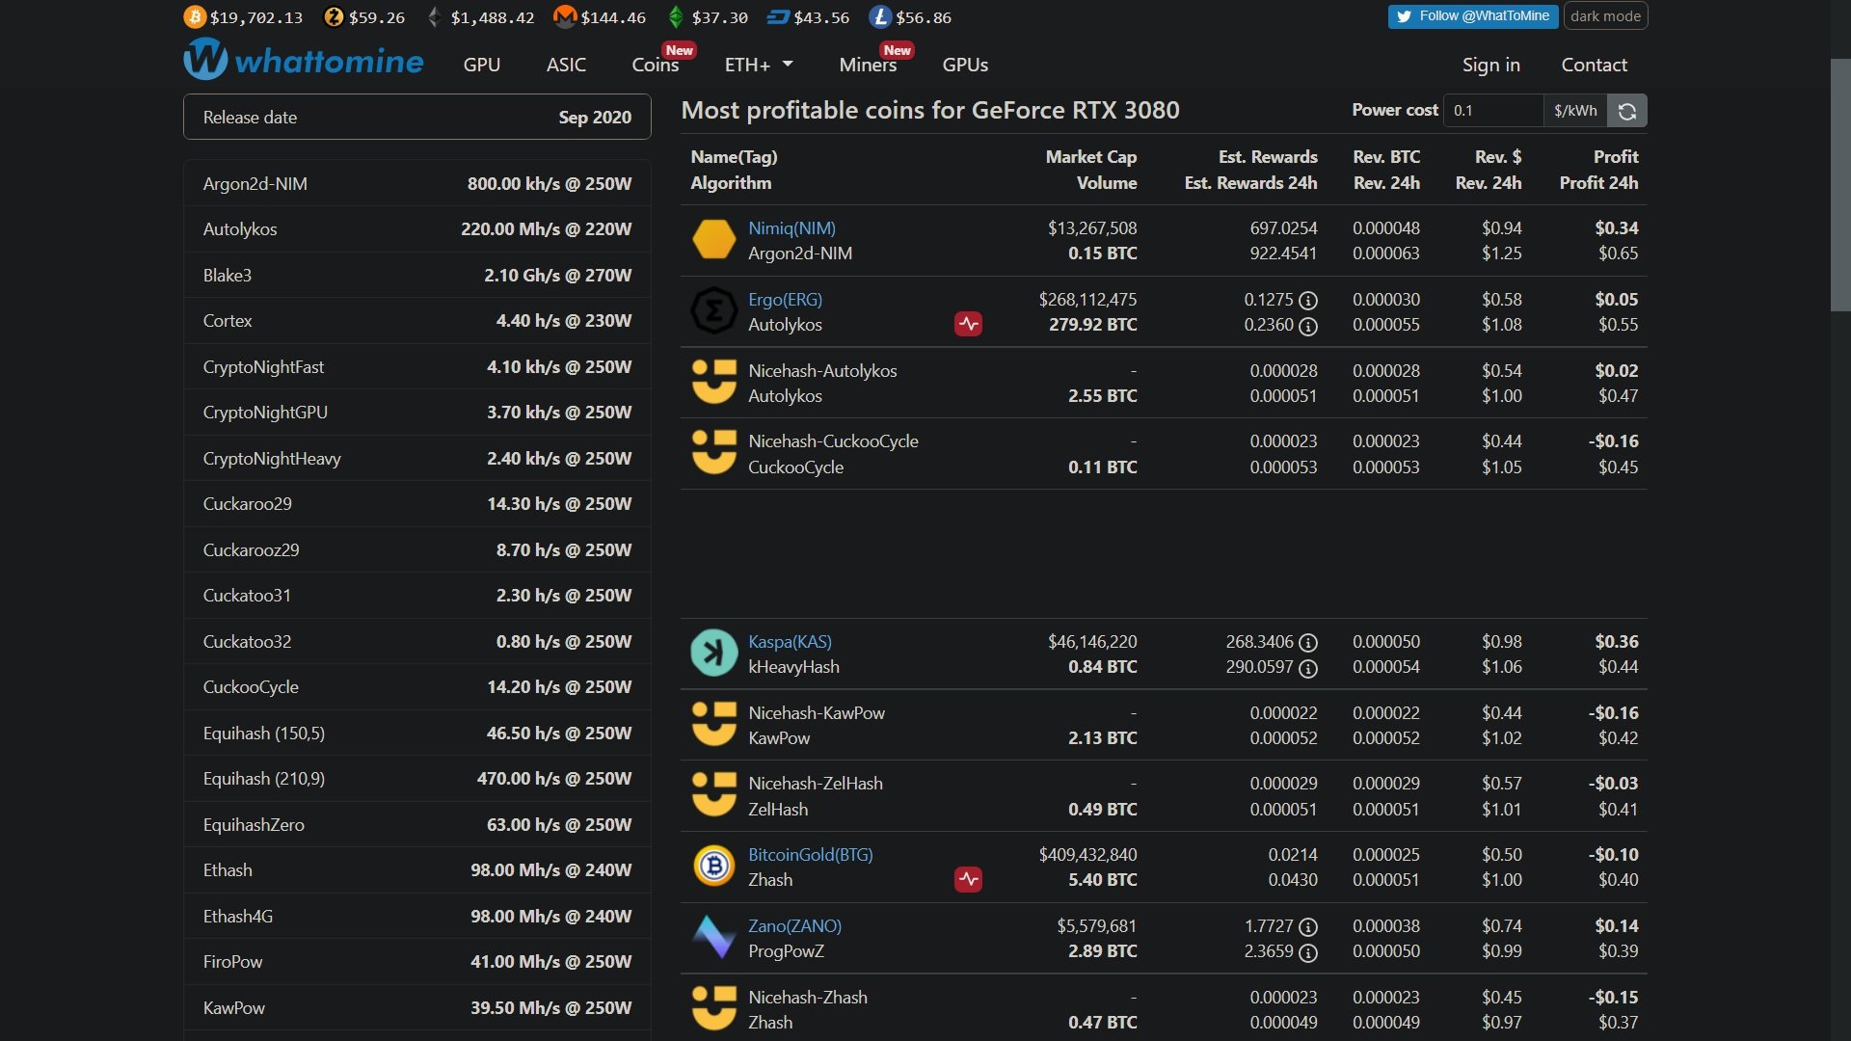
Task: Open the GPU menu item
Action: click(482, 65)
